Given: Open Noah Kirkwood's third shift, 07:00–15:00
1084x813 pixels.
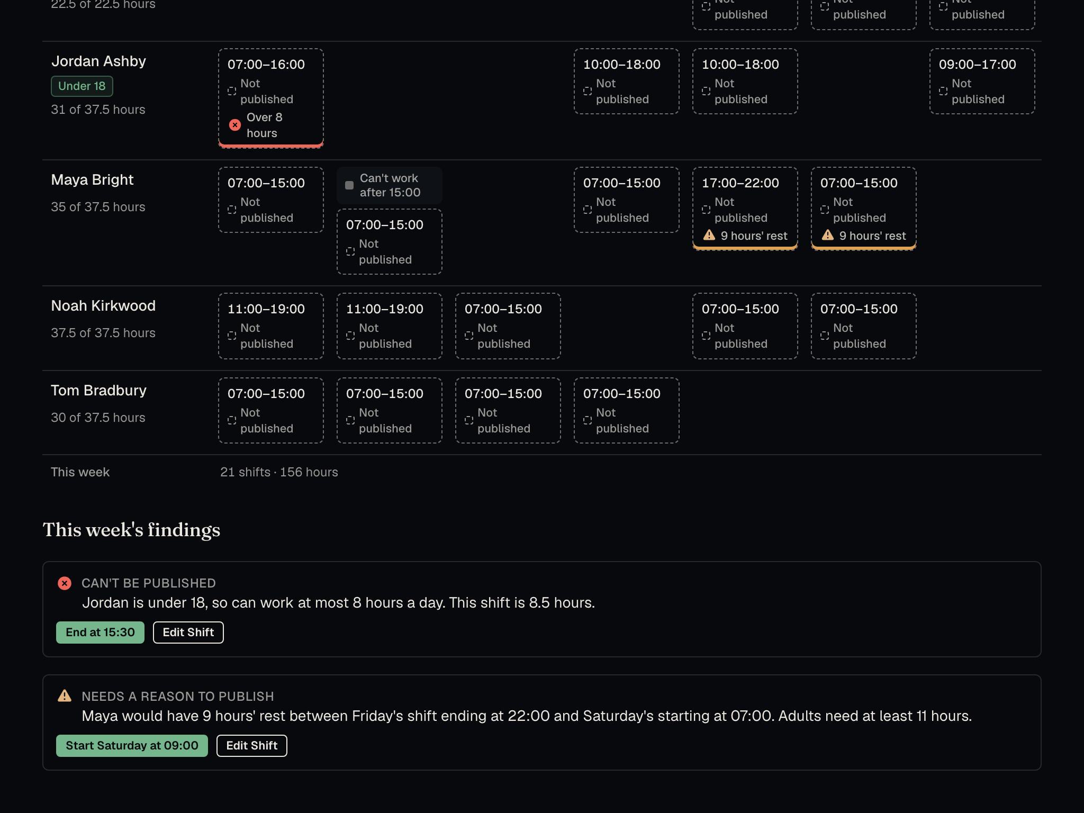Looking at the screenshot, I should (x=508, y=326).
